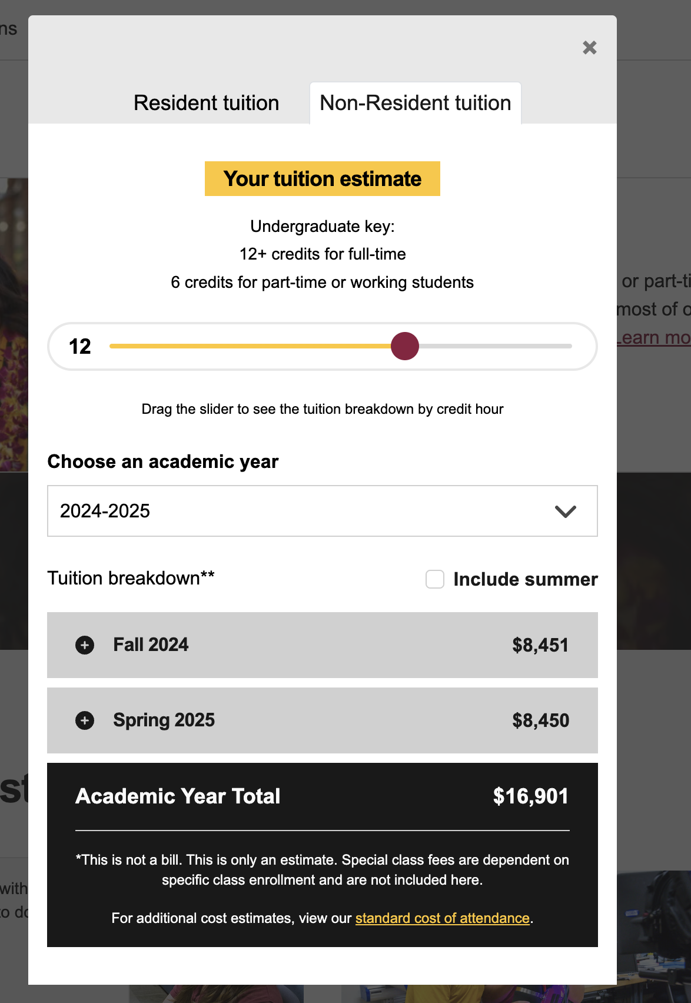Screen dimensions: 691x1003
Task: Expand Fall 2024 with its plus icon
Action: coord(85,645)
